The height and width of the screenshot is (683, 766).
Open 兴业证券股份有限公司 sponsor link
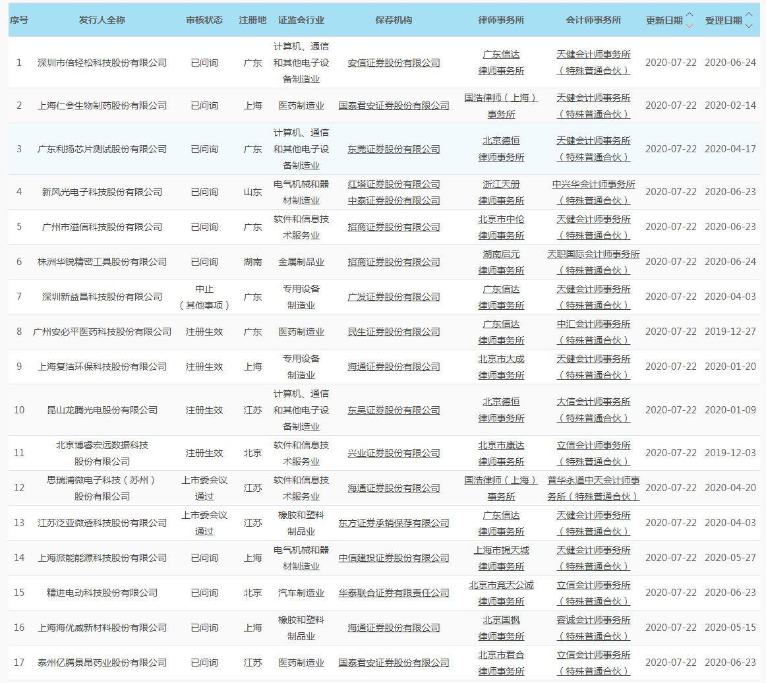click(x=394, y=453)
